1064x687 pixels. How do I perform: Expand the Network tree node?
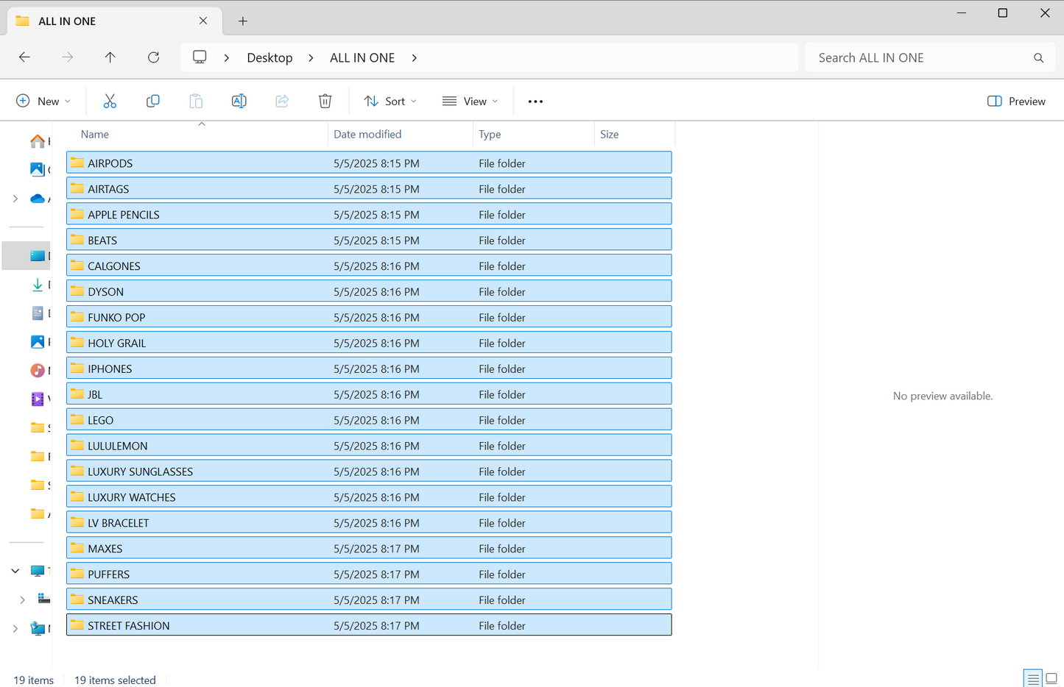(15, 628)
